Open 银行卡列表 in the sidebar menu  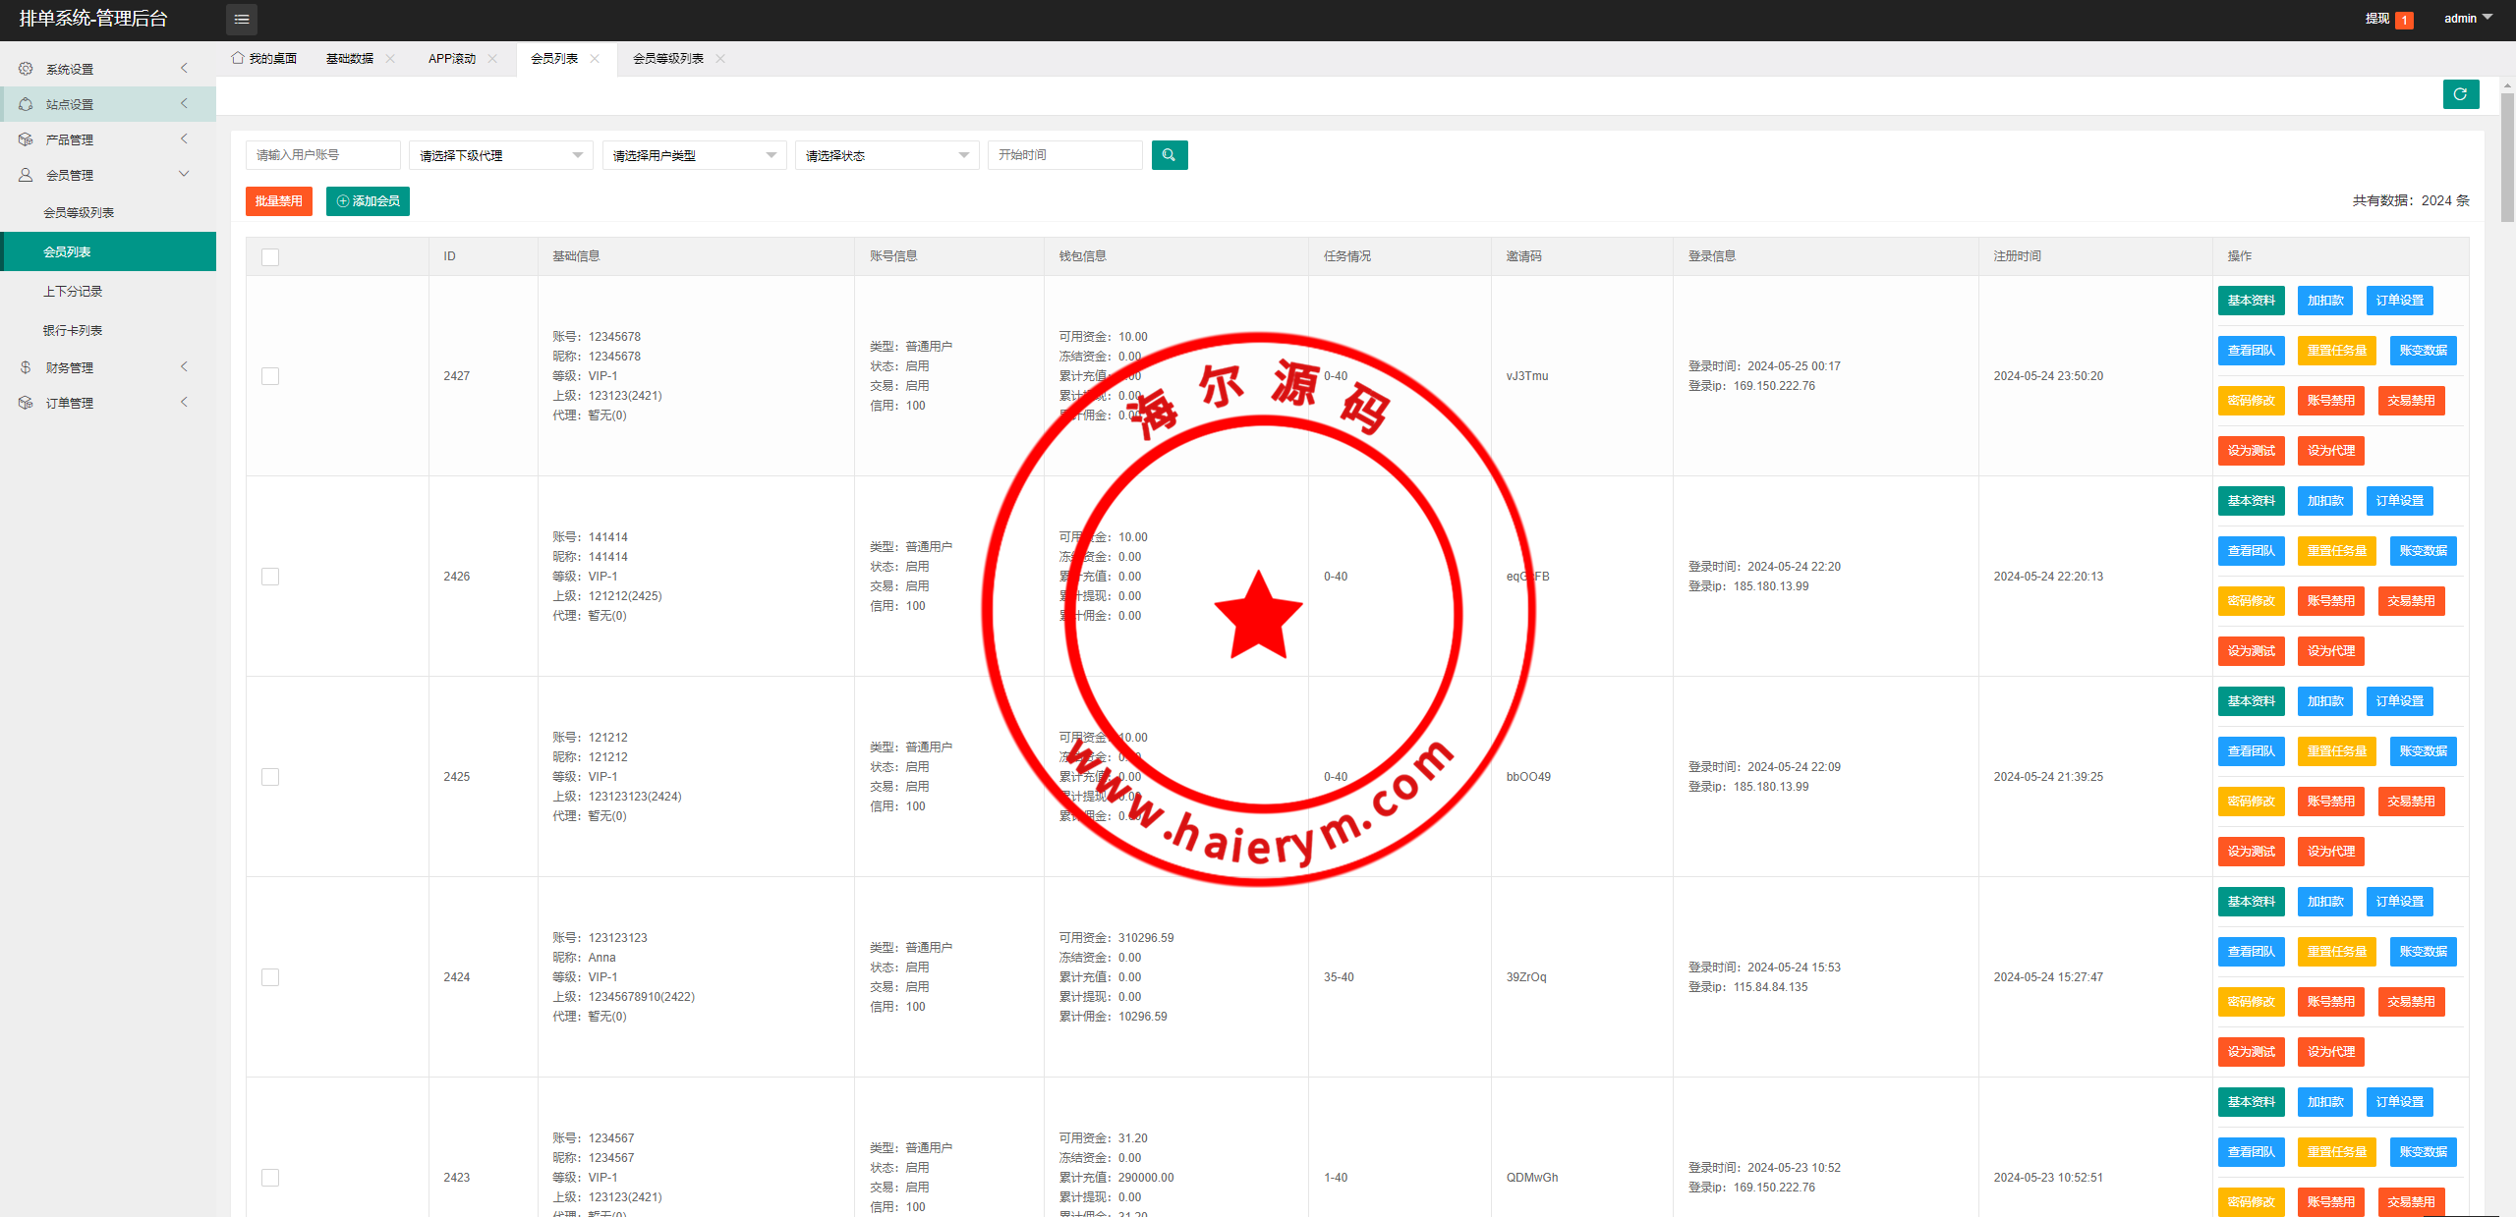(x=73, y=331)
